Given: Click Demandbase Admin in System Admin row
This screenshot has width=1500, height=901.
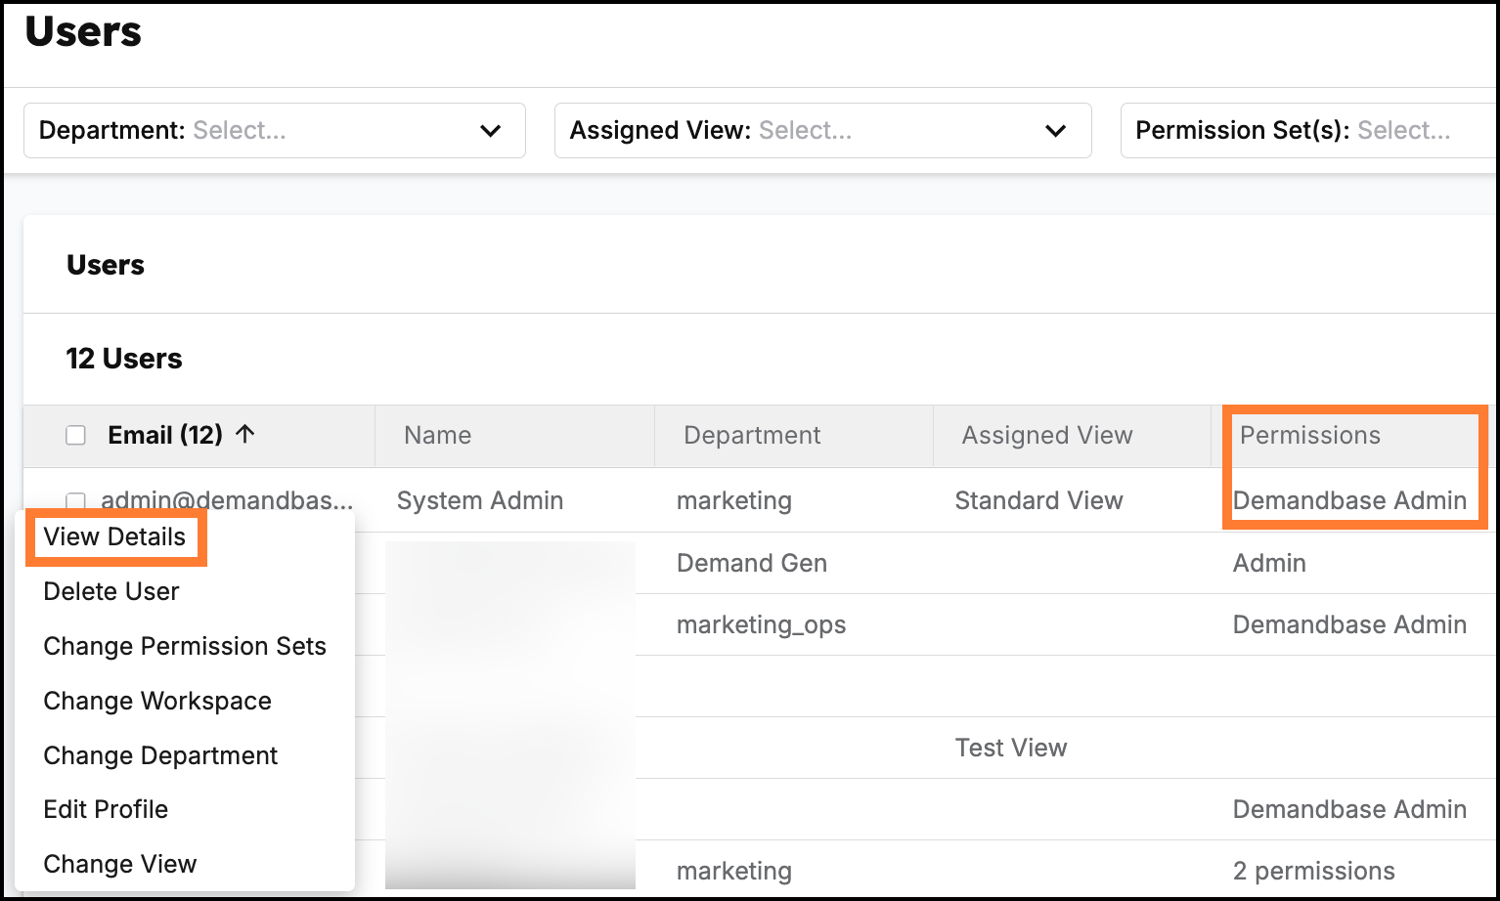Looking at the screenshot, I should [1349, 500].
